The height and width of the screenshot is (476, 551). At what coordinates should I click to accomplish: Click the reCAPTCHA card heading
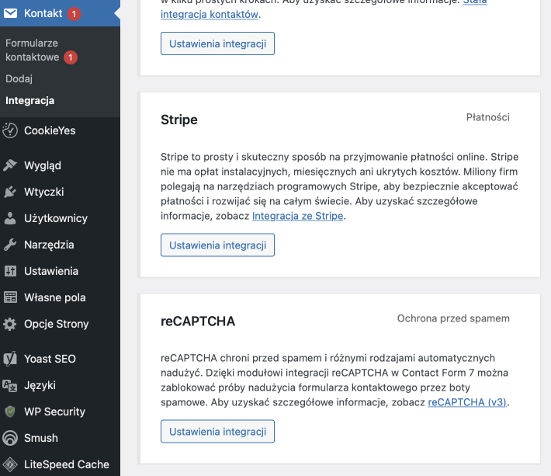pos(198,321)
